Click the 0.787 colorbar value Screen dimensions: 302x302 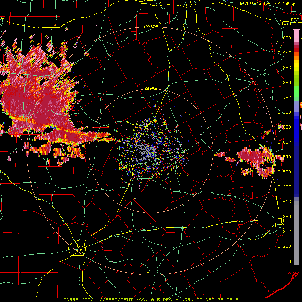click(x=284, y=97)
